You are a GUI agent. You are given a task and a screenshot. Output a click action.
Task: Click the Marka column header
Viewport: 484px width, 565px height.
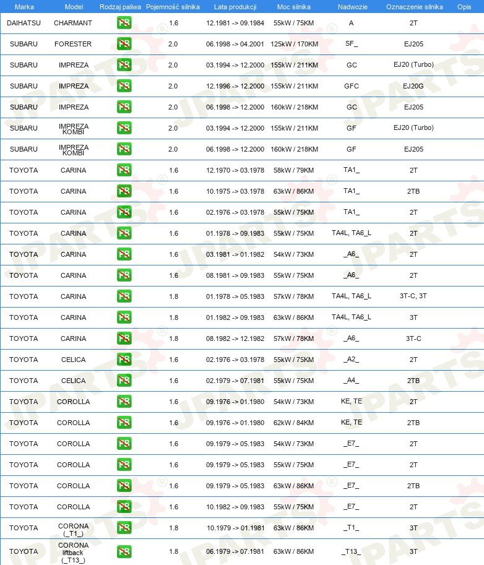pos(24,7)
